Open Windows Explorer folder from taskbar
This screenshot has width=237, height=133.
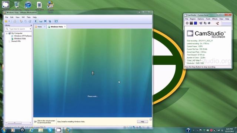click(40, 130)
